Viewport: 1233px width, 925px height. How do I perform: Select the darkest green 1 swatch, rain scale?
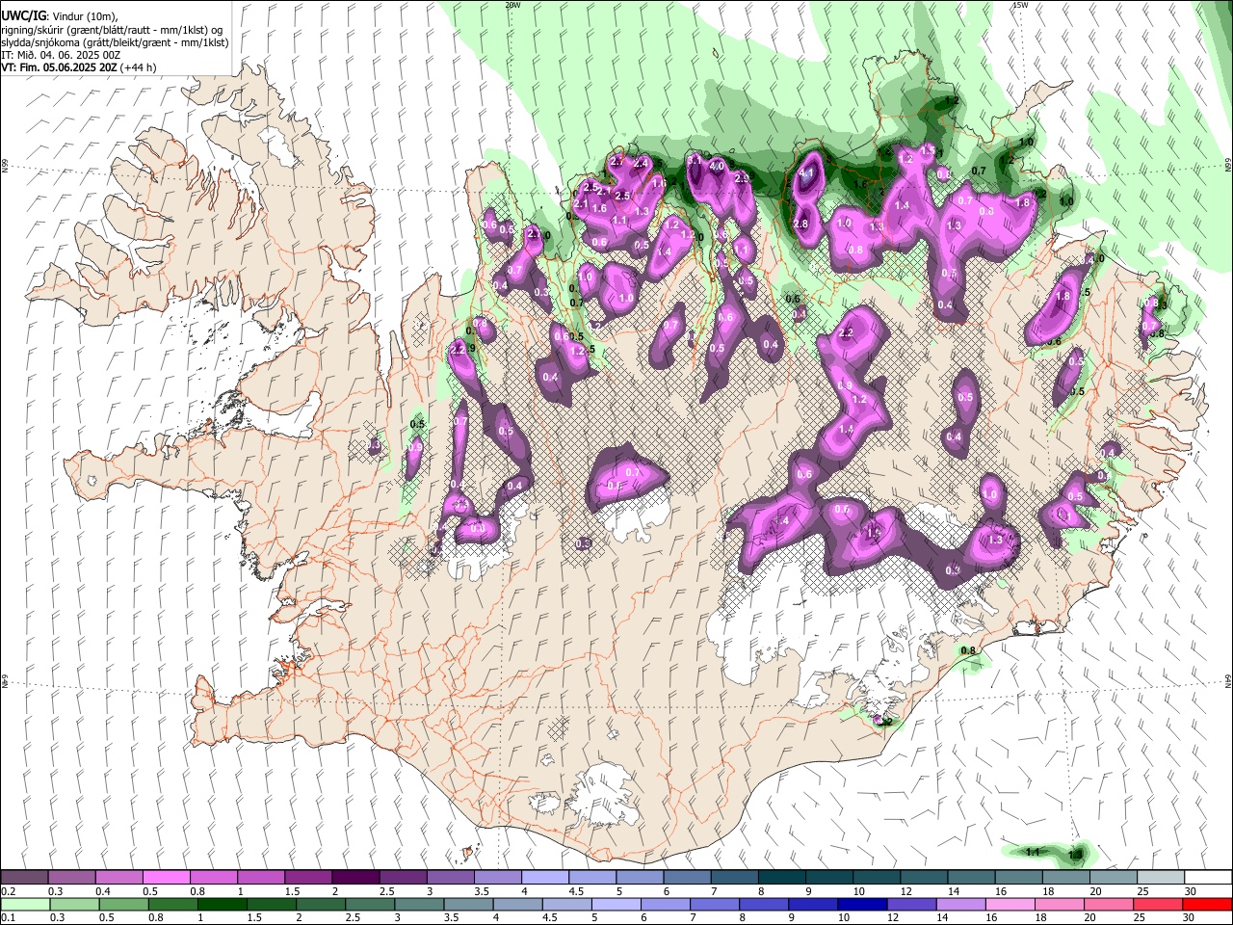[x=222, y=904]
